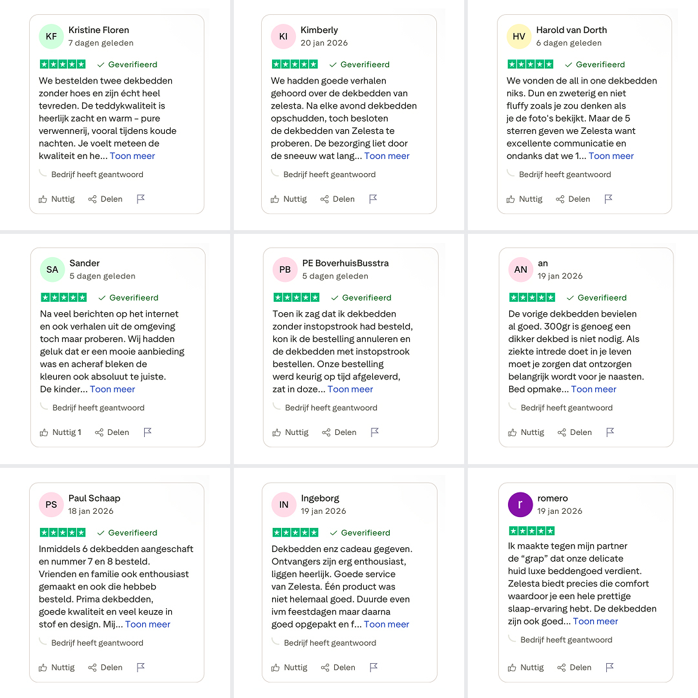Expand Paul Schaap's review text
The height and width of the screenshot is (698, 698).
[x=148, y=624]
